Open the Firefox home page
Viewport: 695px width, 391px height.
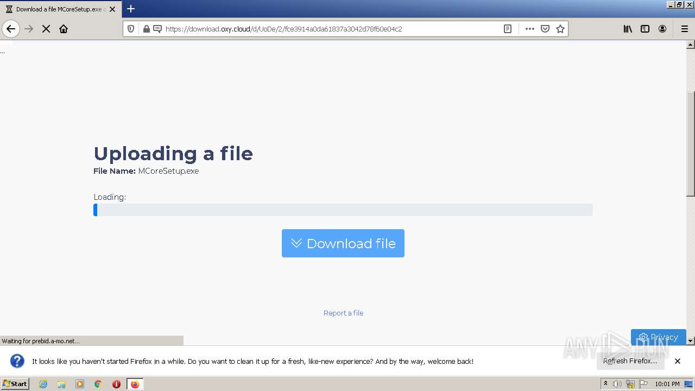pos(64,29)
